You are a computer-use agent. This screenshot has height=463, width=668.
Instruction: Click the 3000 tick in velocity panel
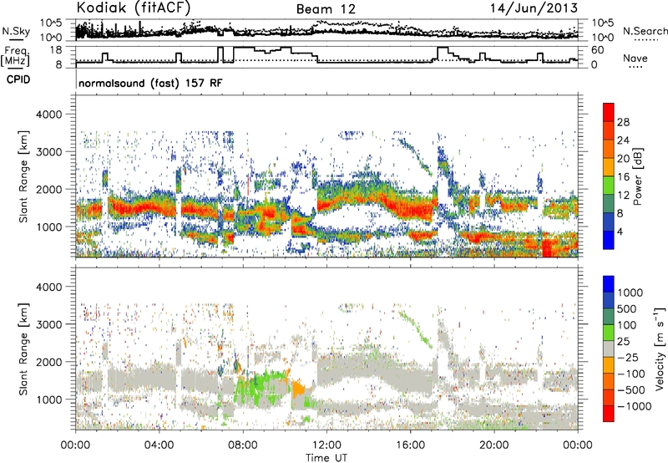point(51,324)
